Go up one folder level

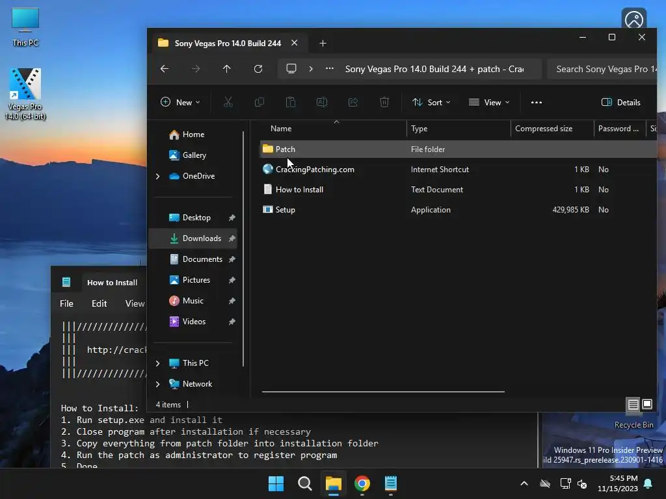227,69
